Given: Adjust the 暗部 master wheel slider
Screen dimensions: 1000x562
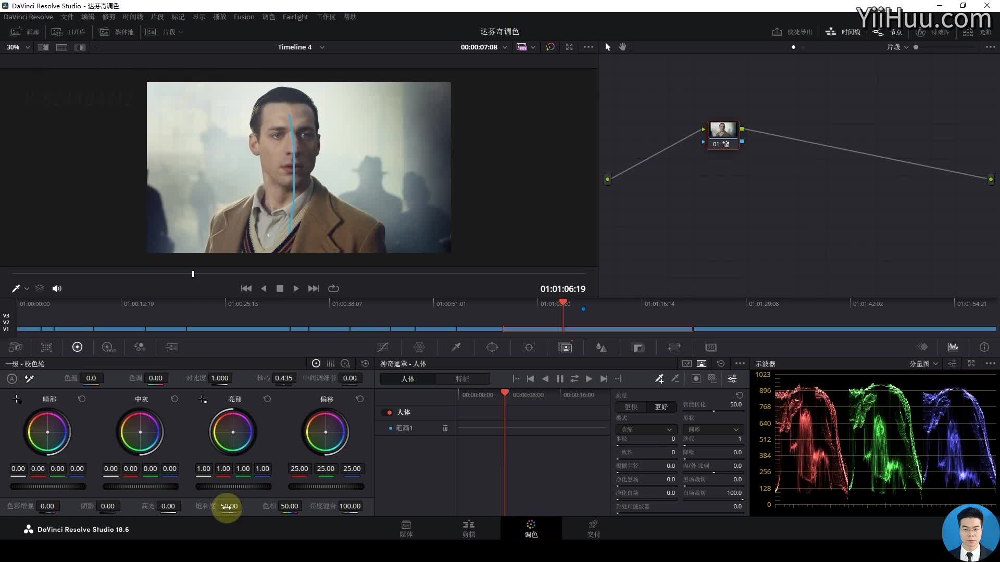Looking at the screenshot, I should [x=48, y=487].
